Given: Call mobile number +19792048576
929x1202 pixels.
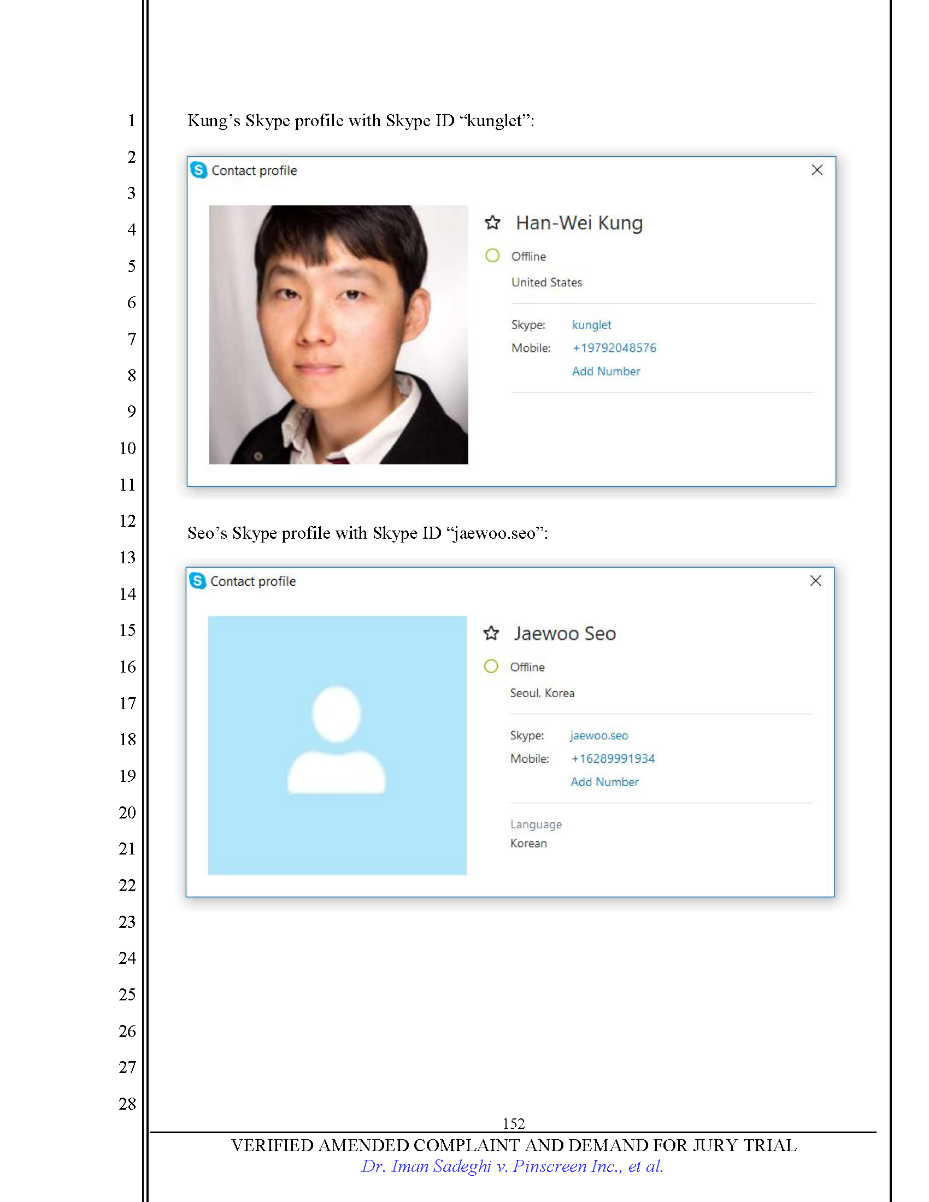Looking at the screenshot, I should tap(614, 348).
